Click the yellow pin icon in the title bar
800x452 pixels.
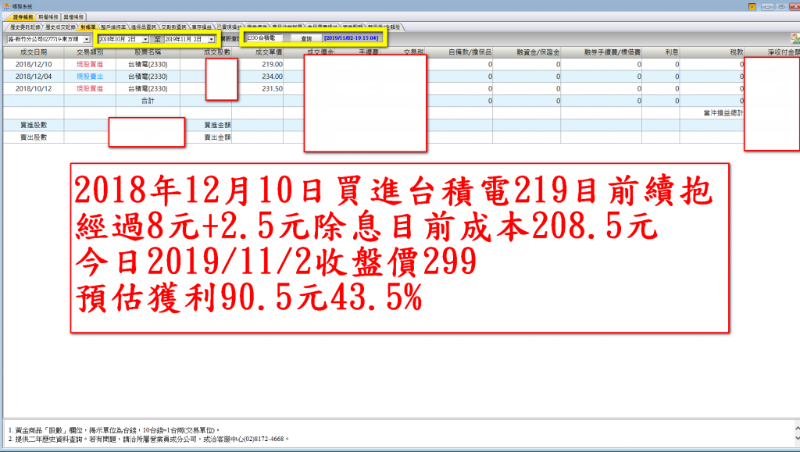click(x=752, y=6)
